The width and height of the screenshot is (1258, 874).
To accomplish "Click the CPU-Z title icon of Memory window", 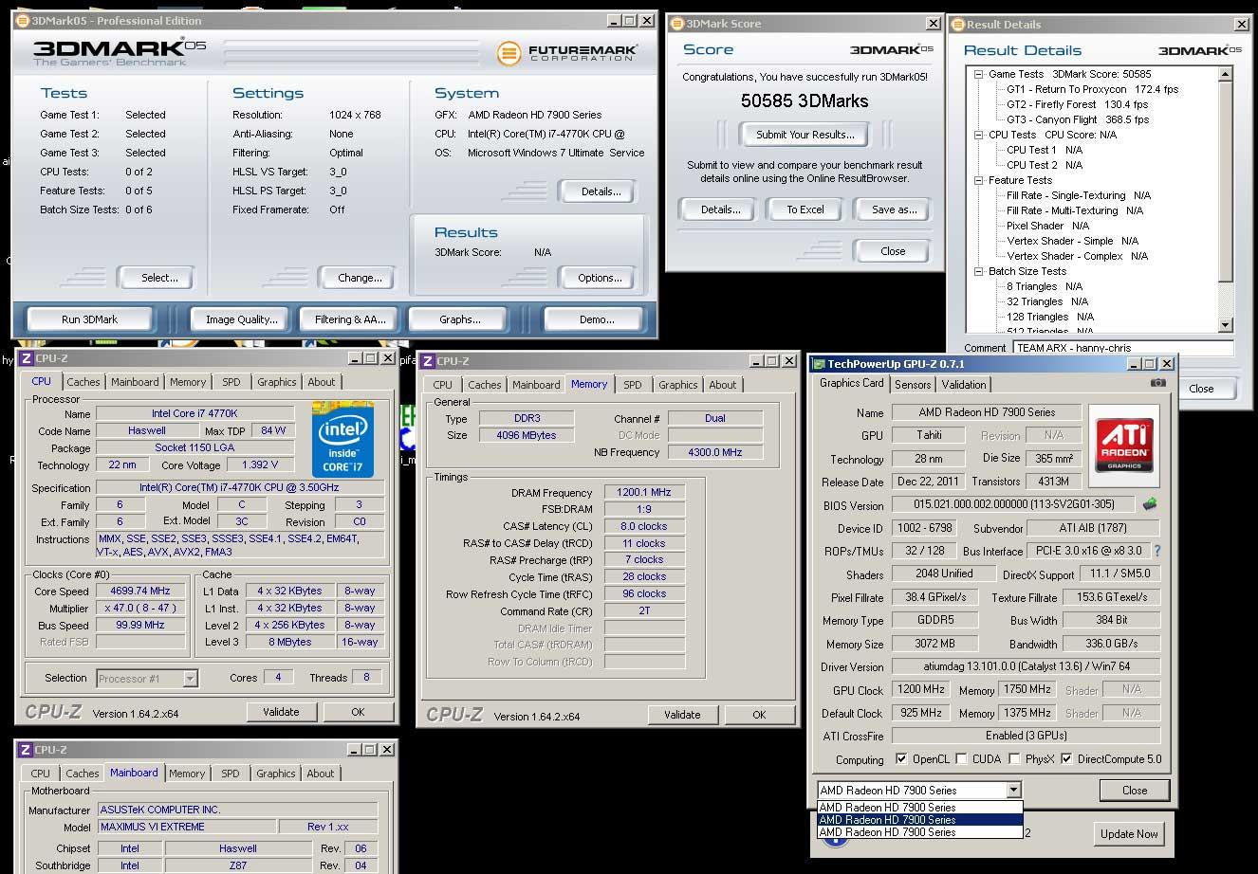I will point(428,361).
